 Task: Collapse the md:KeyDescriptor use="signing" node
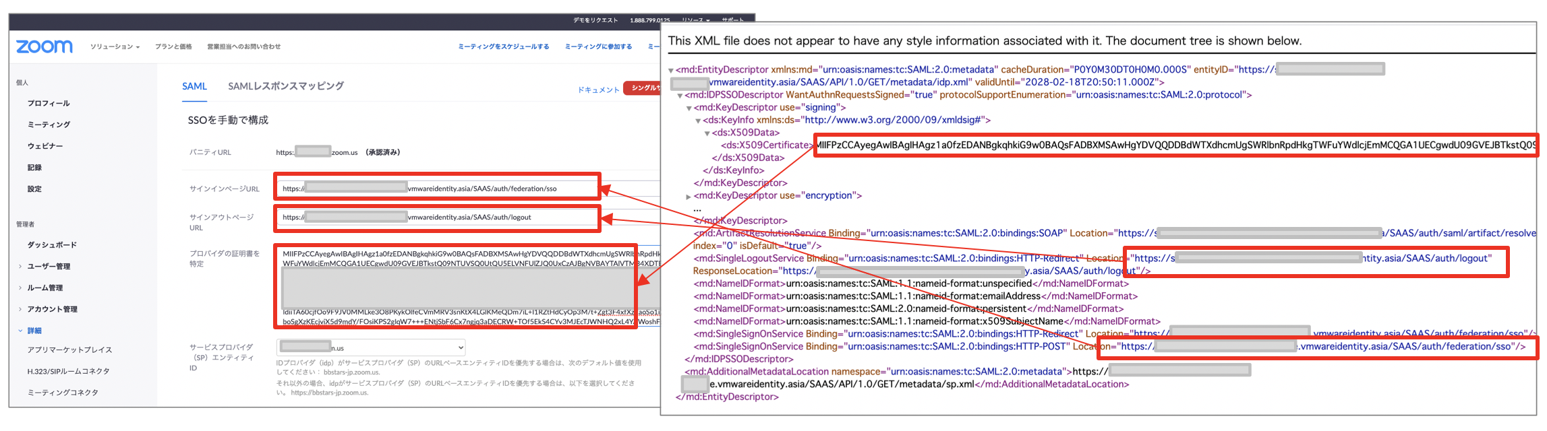click(x=689, y=108)
